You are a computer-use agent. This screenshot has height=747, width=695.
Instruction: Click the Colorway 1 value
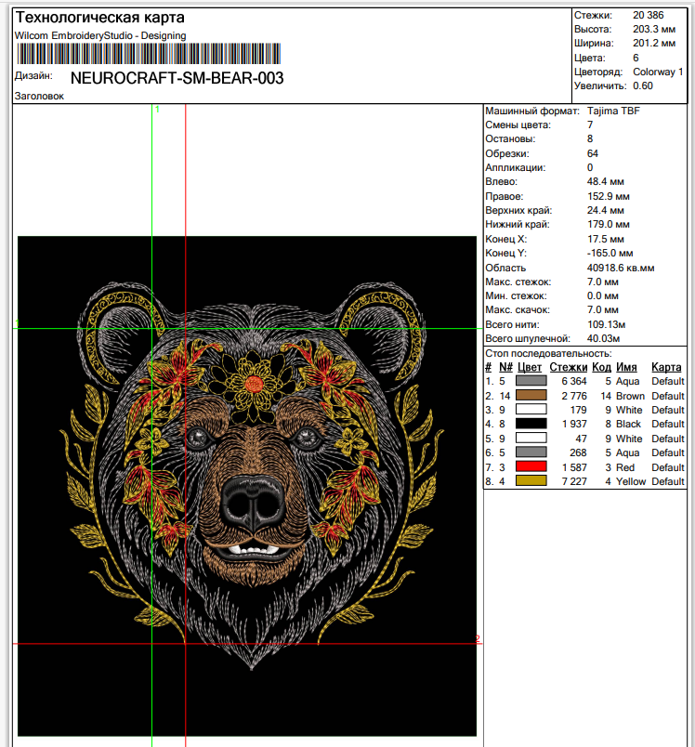point(658,72)
